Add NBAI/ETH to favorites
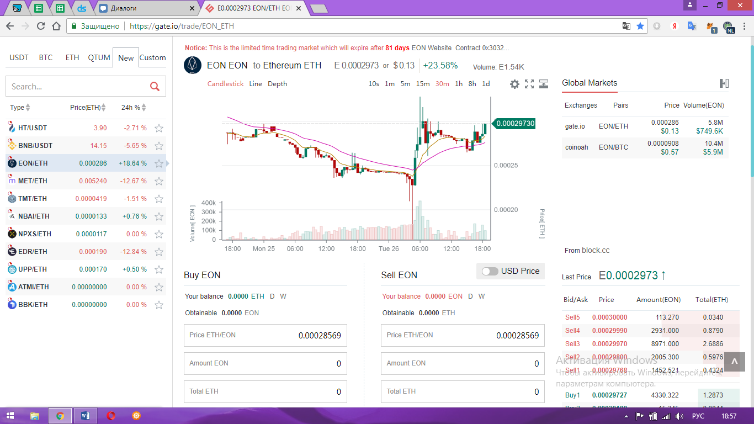 tap(159, 216)
